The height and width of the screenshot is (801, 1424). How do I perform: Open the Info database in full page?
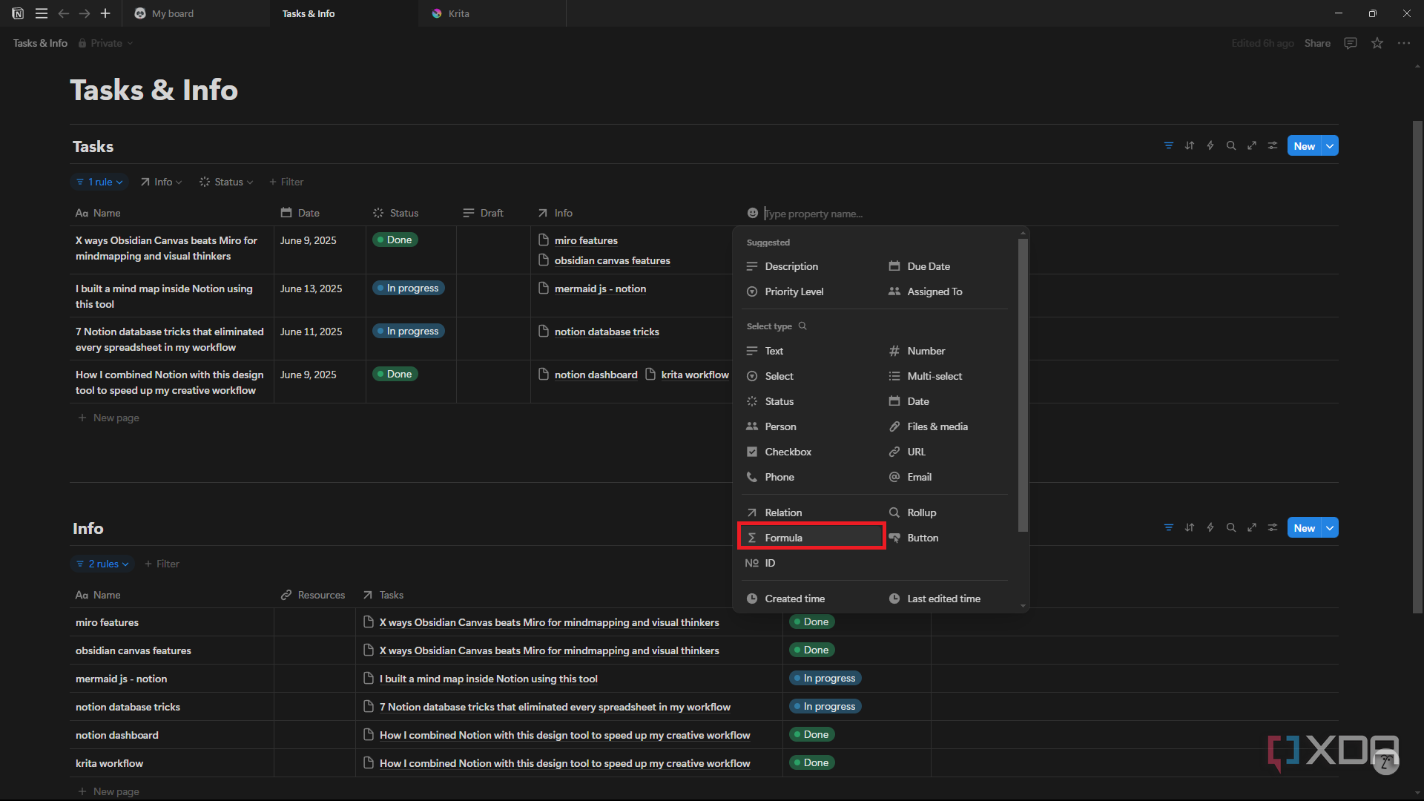1252,528
